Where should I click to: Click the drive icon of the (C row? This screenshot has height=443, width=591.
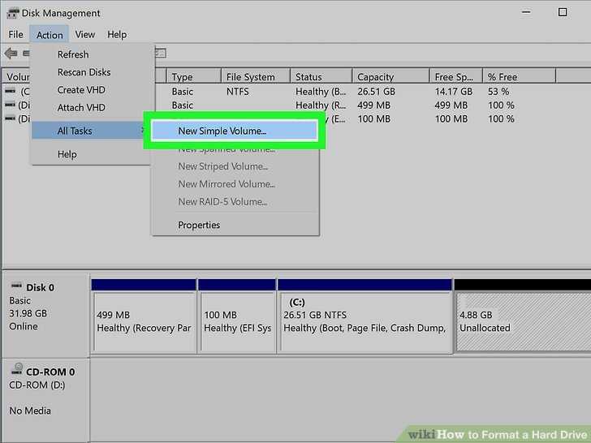pyautogui.click(x=11, y=91)
